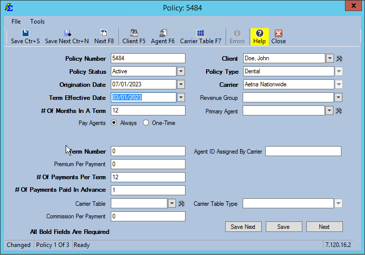365x255 pixels.
Task: Expand the Revenue Group dropdown arrow
Action: [x=338, y=97]
